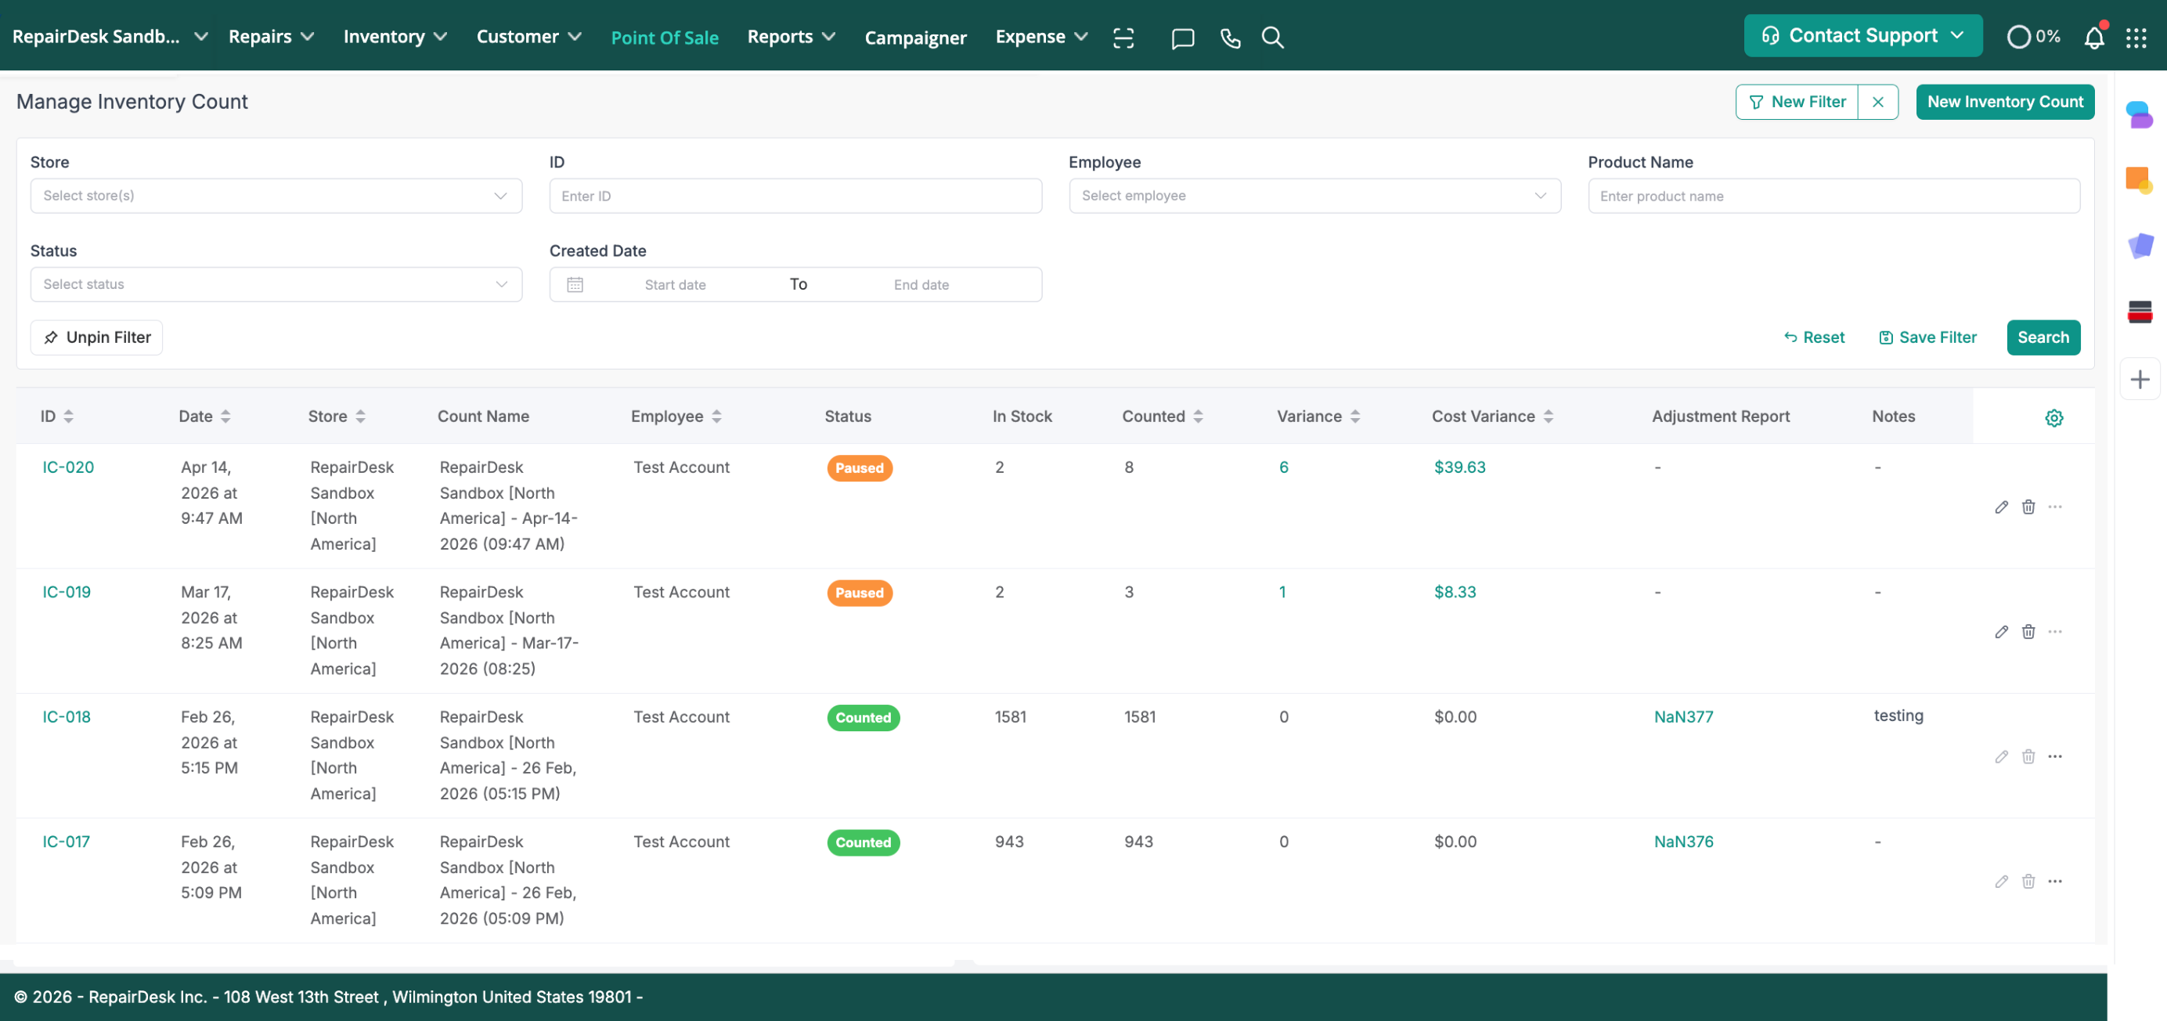Focus the Enter product name field
Image resolution: width=2167 pixels, height=1021 pixels.
pyautogui.click(x=1833, y=195)
